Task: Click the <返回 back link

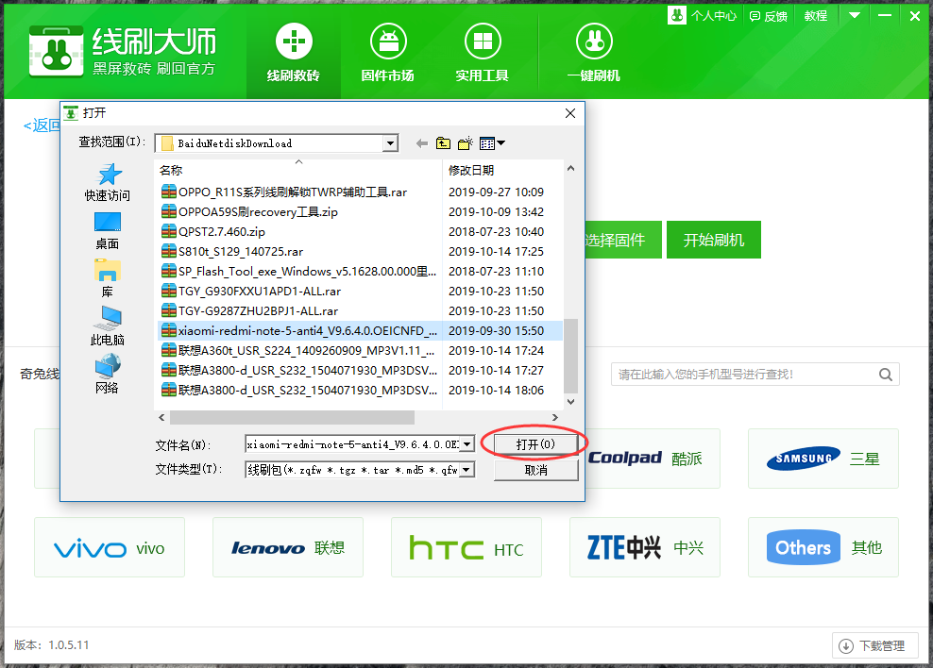Action: click(x=42, y=125)
